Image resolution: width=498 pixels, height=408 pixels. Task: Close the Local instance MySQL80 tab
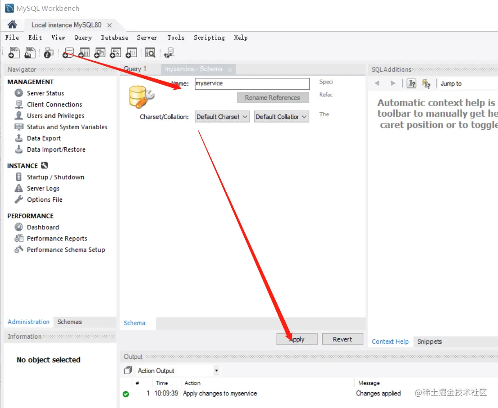(109, 25)
